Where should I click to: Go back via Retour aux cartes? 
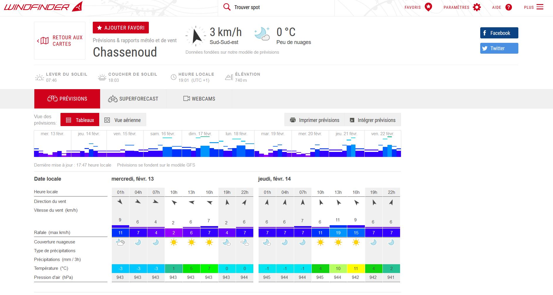60,41
